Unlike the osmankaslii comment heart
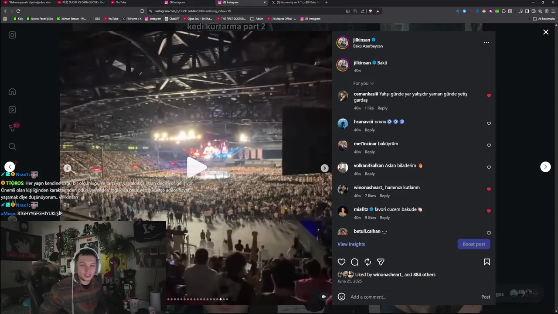The width and height of the screenshot is (558, 314). (489, 96)
